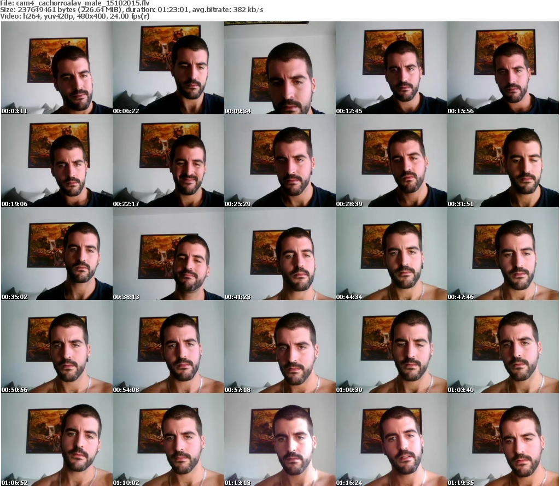Open the thumbnail stamped 00:06:22
The image size is (560, 486).
coord(168,68)
